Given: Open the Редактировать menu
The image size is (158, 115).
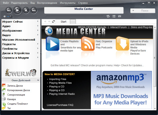Looking at the screenshot, I should pos(19,3).
